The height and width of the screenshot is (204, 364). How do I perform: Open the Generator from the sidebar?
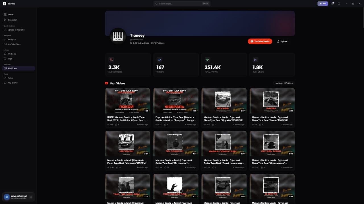[5, 20]
